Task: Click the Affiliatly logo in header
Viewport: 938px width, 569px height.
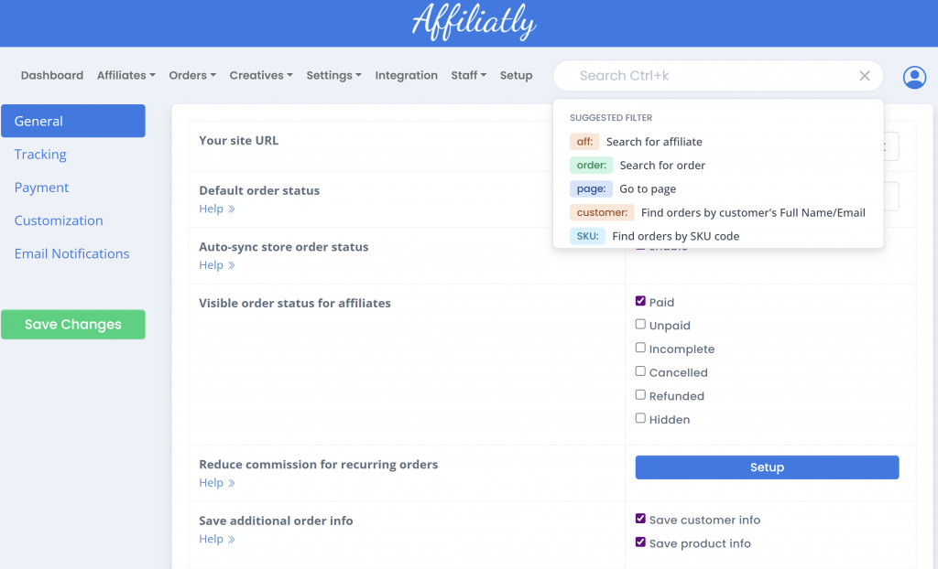Action: click(x=474, y=23)
